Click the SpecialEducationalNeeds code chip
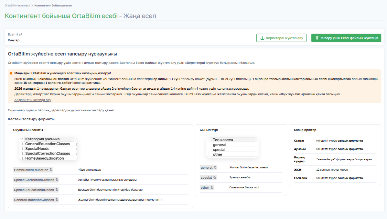This screenshot has width=387, height=219. coord(36,190)
